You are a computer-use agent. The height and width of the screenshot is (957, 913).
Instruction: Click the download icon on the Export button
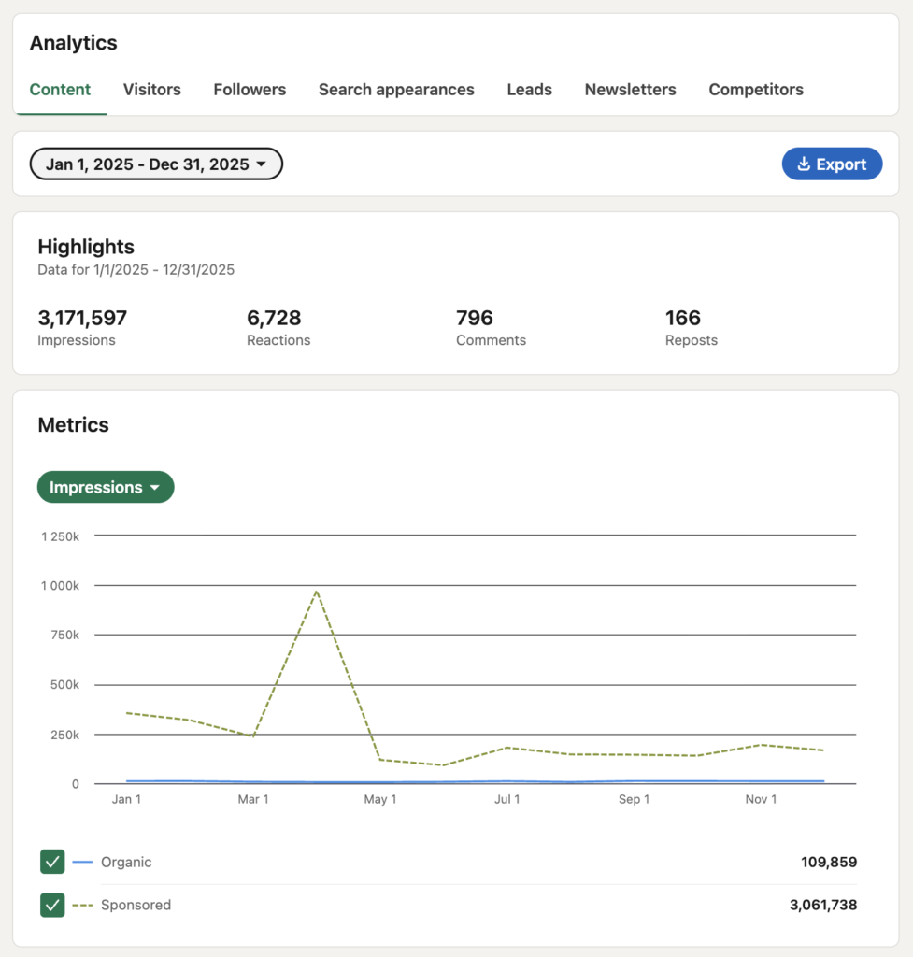[x=804, y=164]
